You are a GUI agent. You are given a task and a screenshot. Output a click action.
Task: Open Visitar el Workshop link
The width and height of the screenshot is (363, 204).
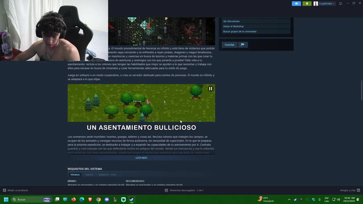click(x=233, y=26)
